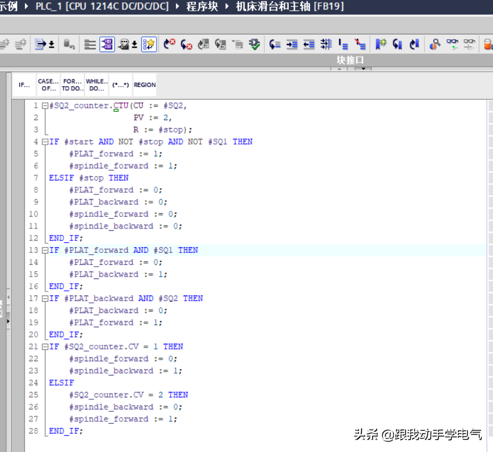493x452 pixels.
Task: Toggle the show favorites star button
Action: tap(149, 44)
